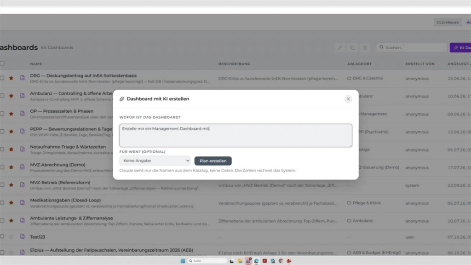This screenshot has height=265, width=471.
Task: Unstar the PEPP Bewertungsrelationen dashboard
Action: click(x=11, y=131)
